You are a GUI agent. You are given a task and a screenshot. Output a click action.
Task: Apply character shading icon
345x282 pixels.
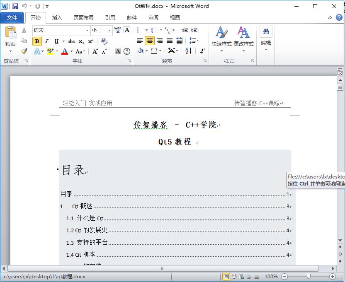pyautogui.click(x=118, y=51)
